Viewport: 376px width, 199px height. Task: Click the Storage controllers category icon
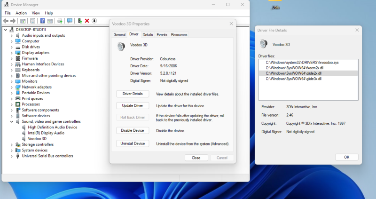pyautogui.click(x=18, y=144)
